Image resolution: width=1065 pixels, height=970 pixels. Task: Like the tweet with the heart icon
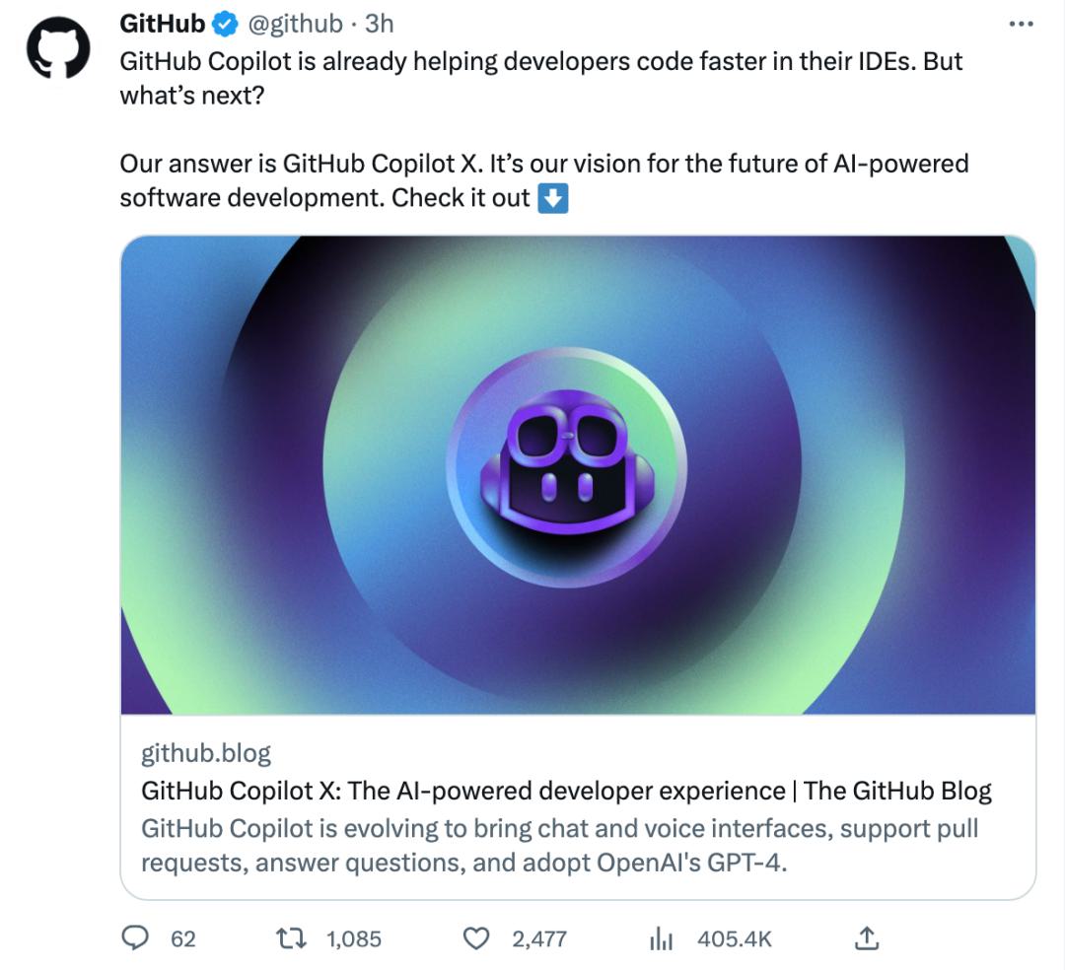coord(475,938)
